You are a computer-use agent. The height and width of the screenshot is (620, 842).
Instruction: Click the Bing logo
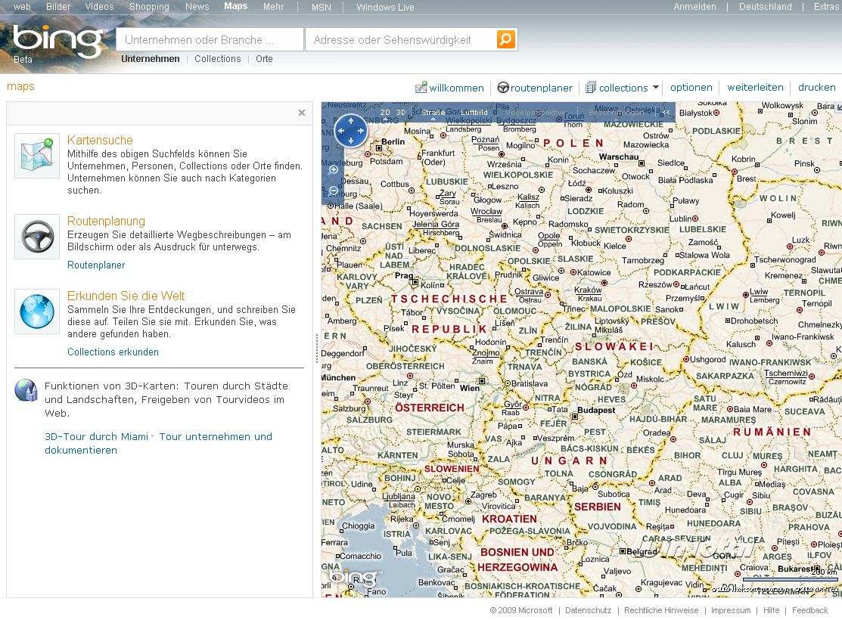point(58,40)
